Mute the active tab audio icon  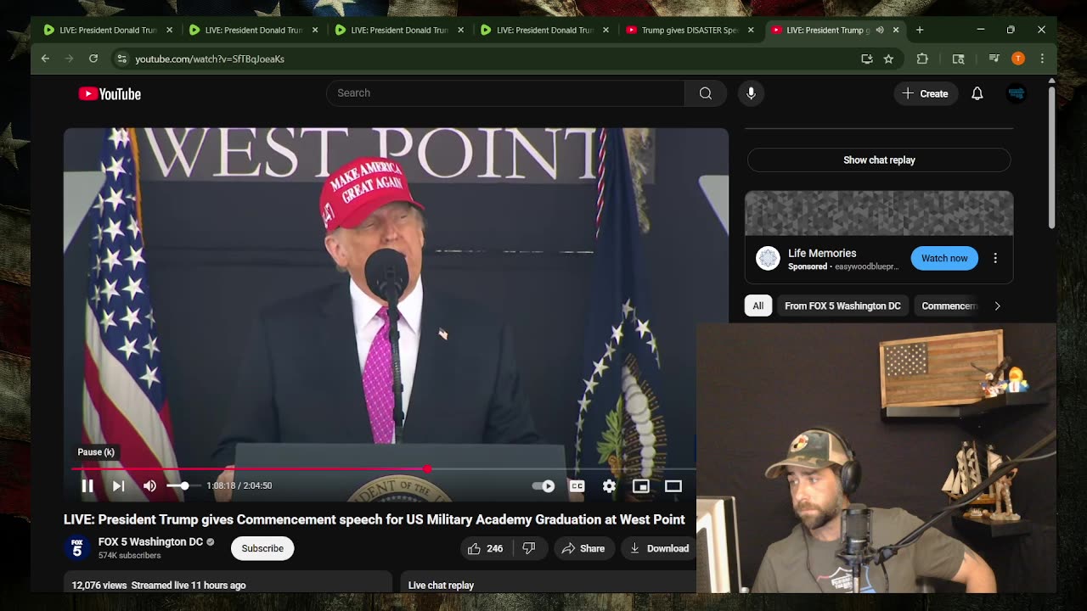click(880, 30)
